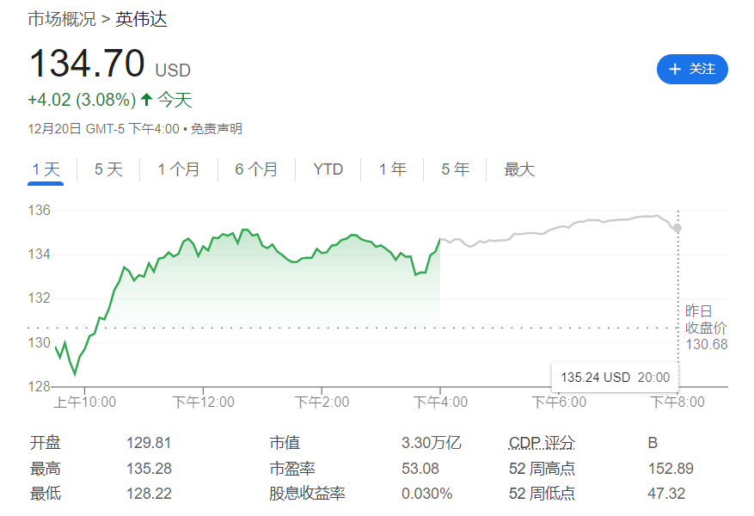Click the 关注 follow button
The width and height of the screenshot is (754, 516).
(x=692, y=69)
